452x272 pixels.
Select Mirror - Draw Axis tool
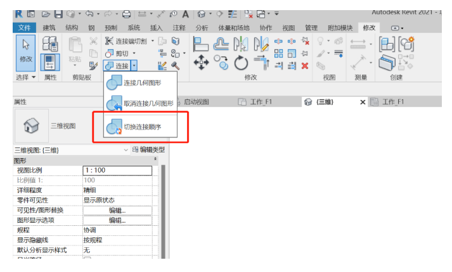click(x=261, y=44)
